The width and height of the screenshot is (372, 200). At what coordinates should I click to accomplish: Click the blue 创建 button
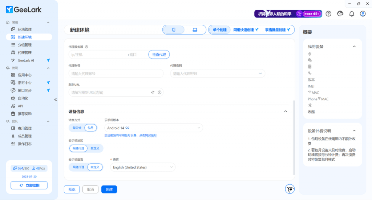pos(109,189)
